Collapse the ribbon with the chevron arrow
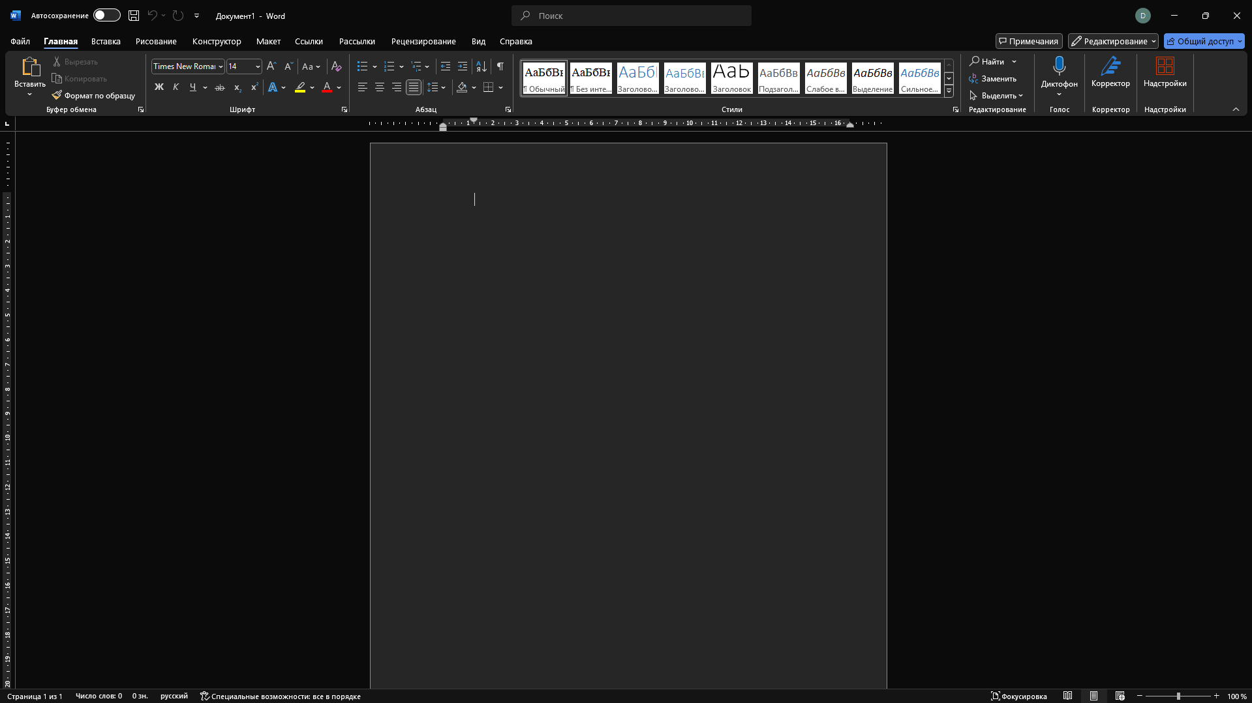 (1236, 109)
